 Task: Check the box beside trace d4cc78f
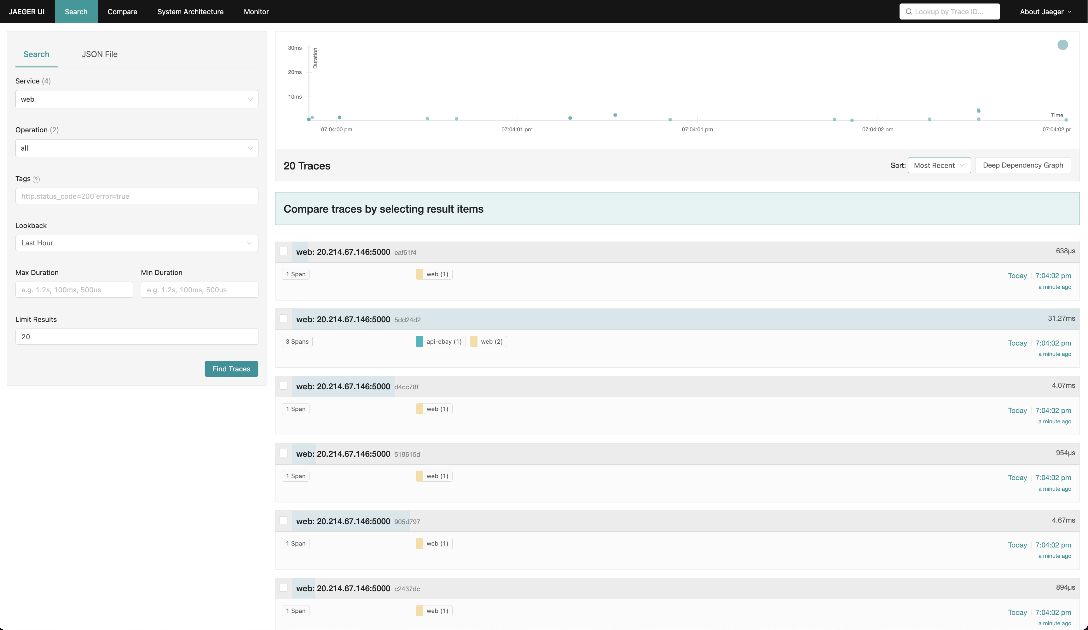pos(284,386)
